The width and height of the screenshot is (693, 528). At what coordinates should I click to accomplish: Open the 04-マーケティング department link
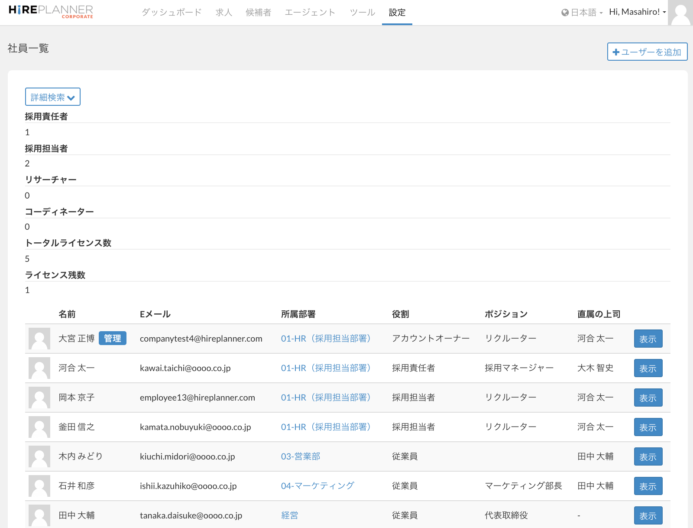[317, 486]
